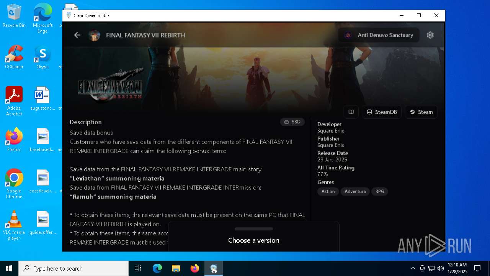This screenshot has height=276, width=490.
Task: Click the CirnoDownloader title bar icon
Action: click(69, 16)
